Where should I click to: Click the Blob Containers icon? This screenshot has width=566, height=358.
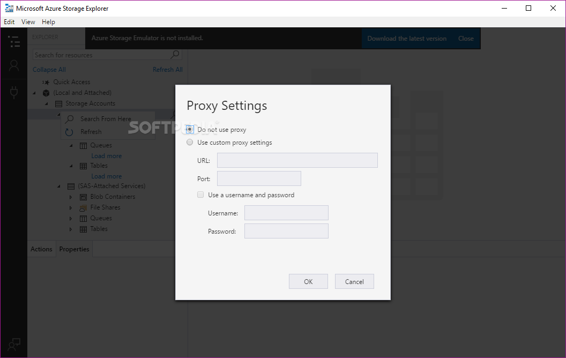(x=84, y=197)
